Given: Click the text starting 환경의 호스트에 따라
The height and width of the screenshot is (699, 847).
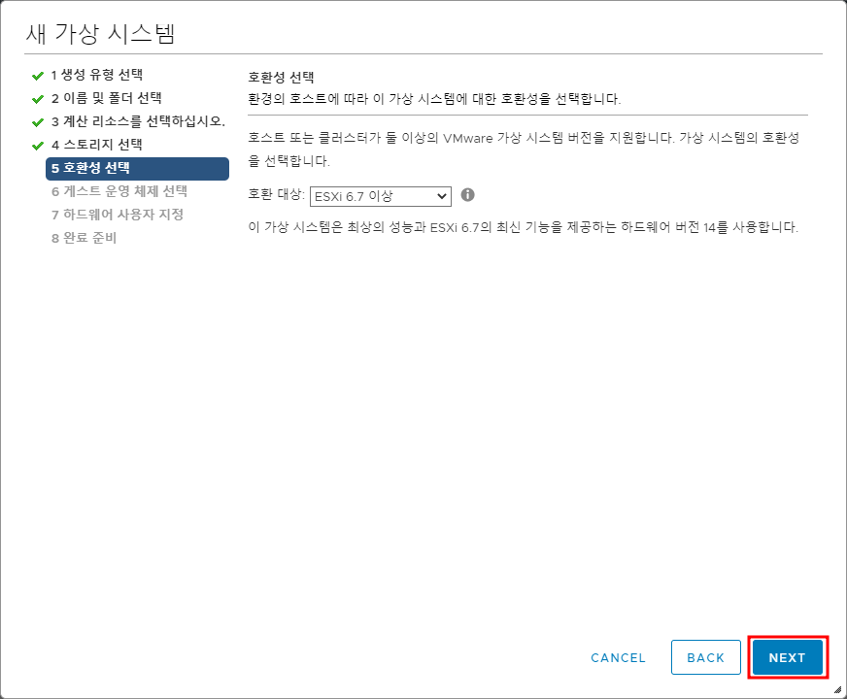Looking at the screenshot, I should (434, 99).
